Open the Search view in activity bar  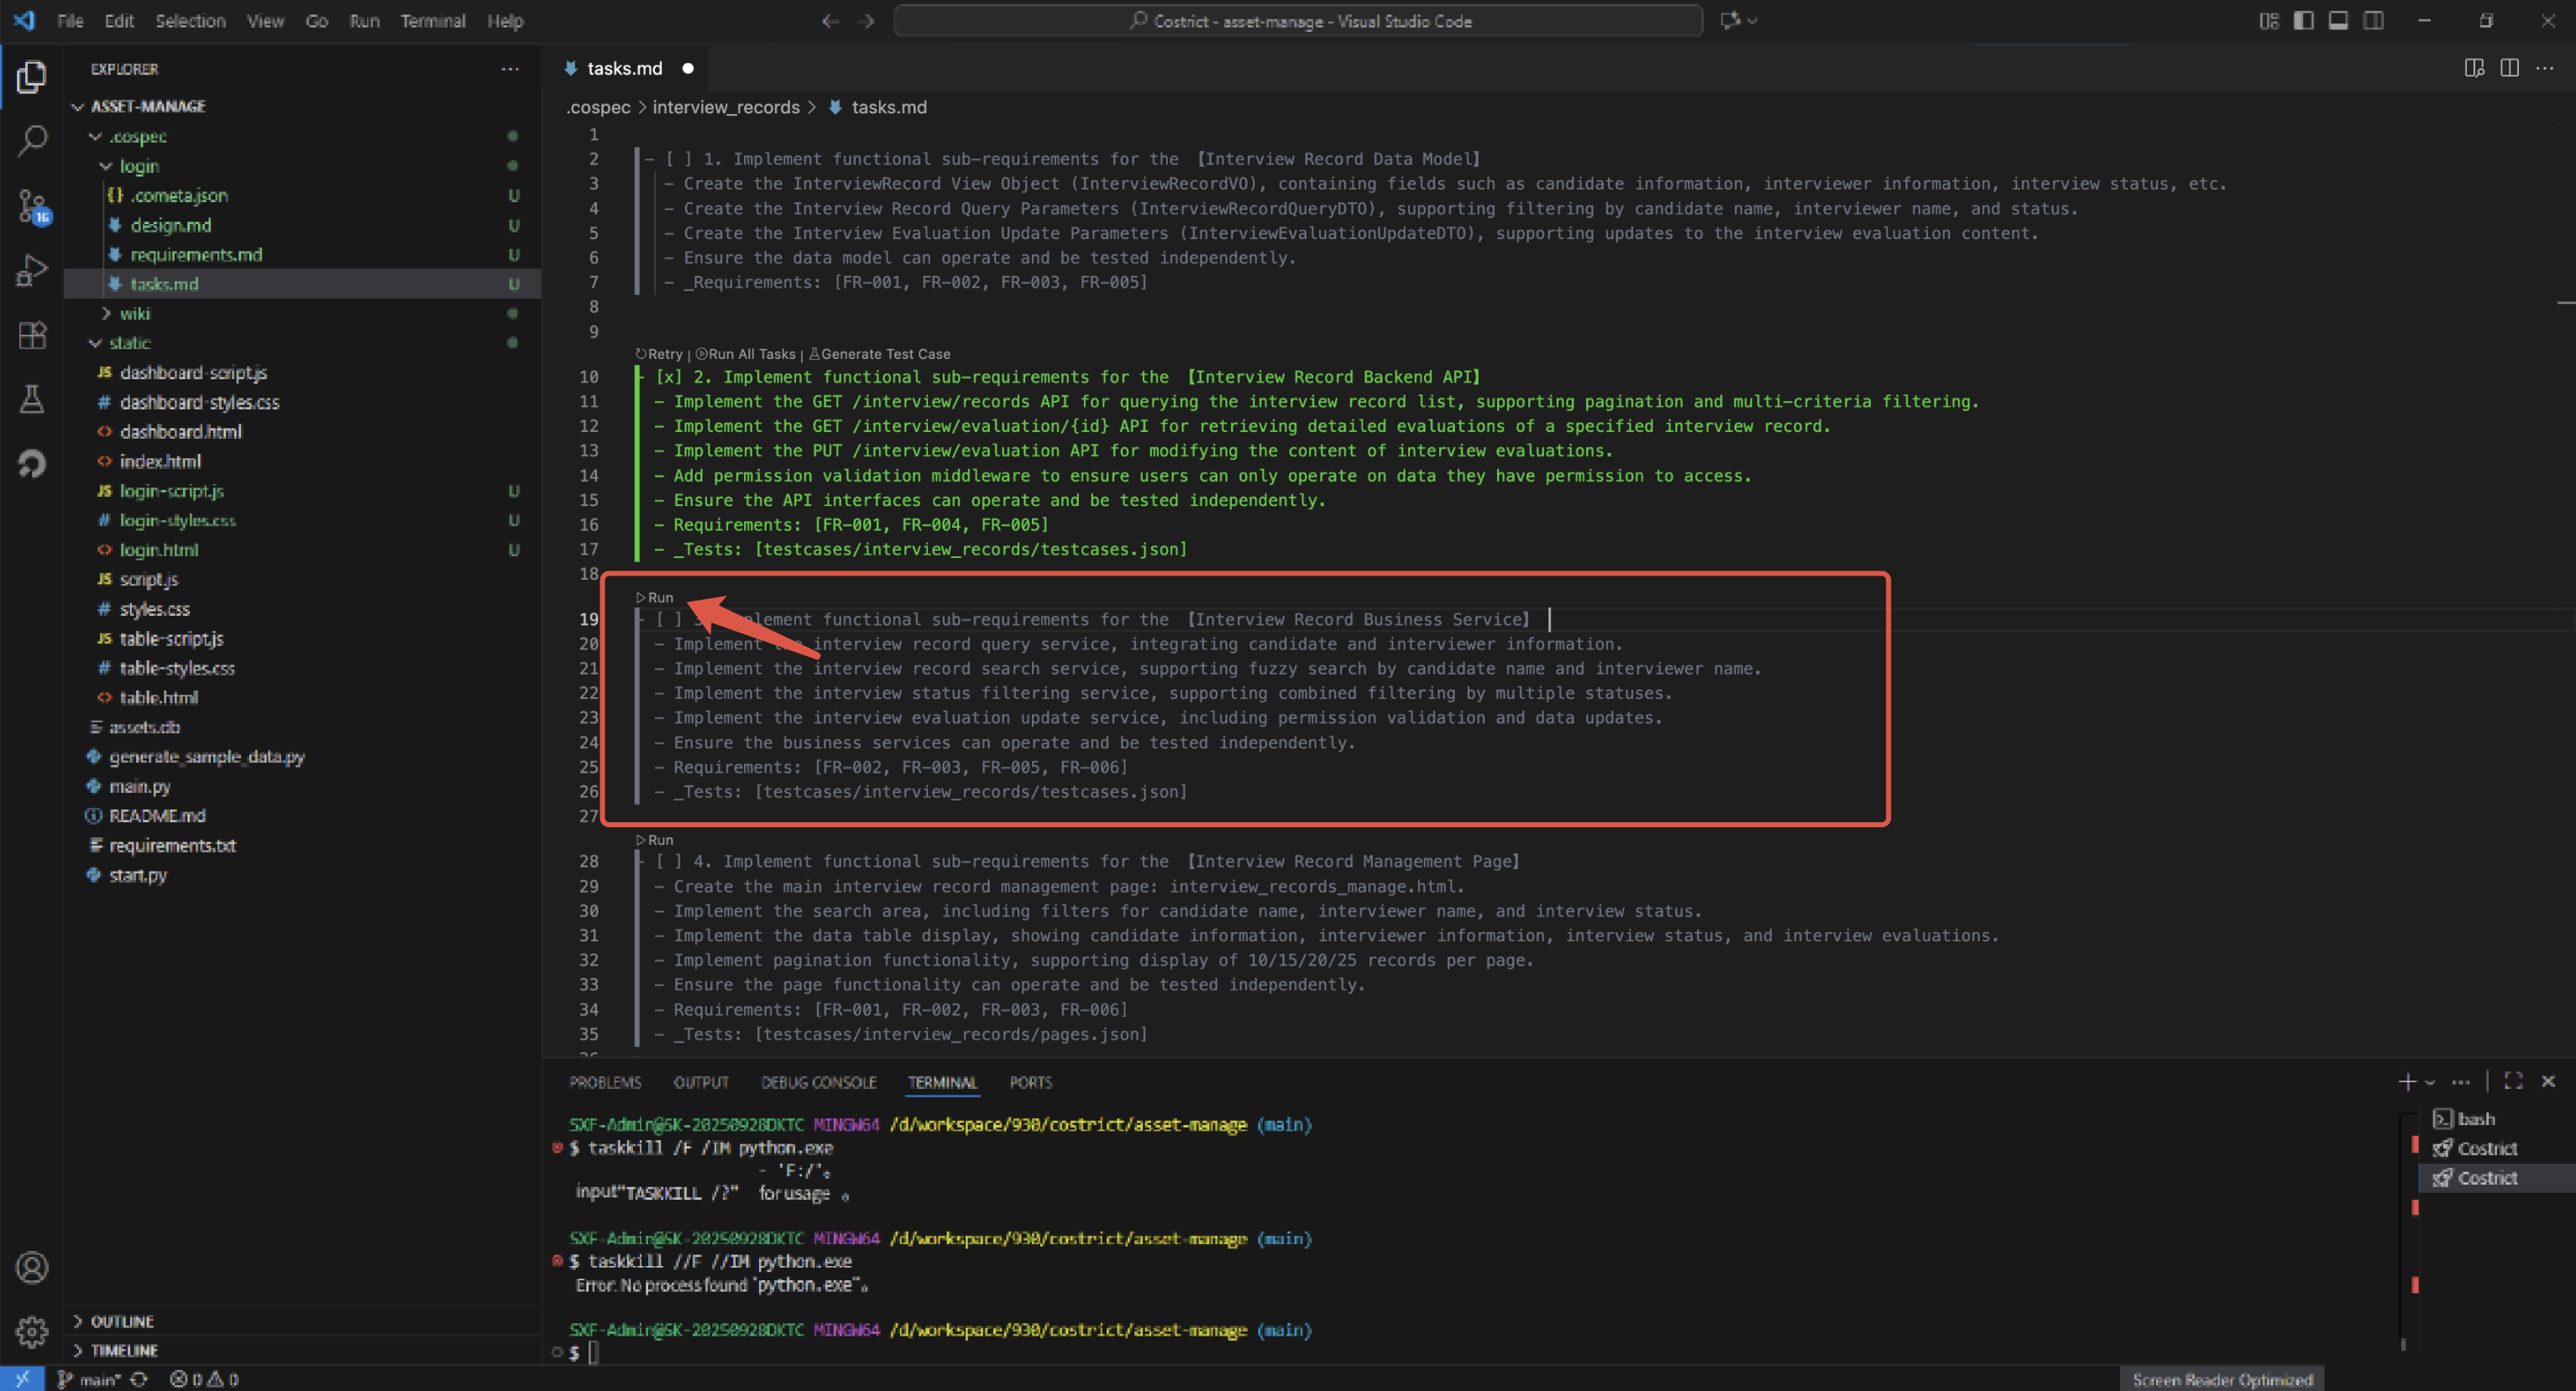point(32,140)
